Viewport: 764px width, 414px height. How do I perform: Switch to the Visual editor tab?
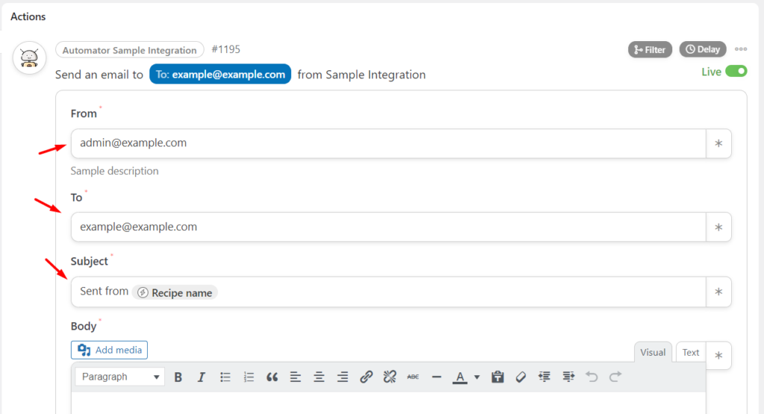click(x=653, y=353)
